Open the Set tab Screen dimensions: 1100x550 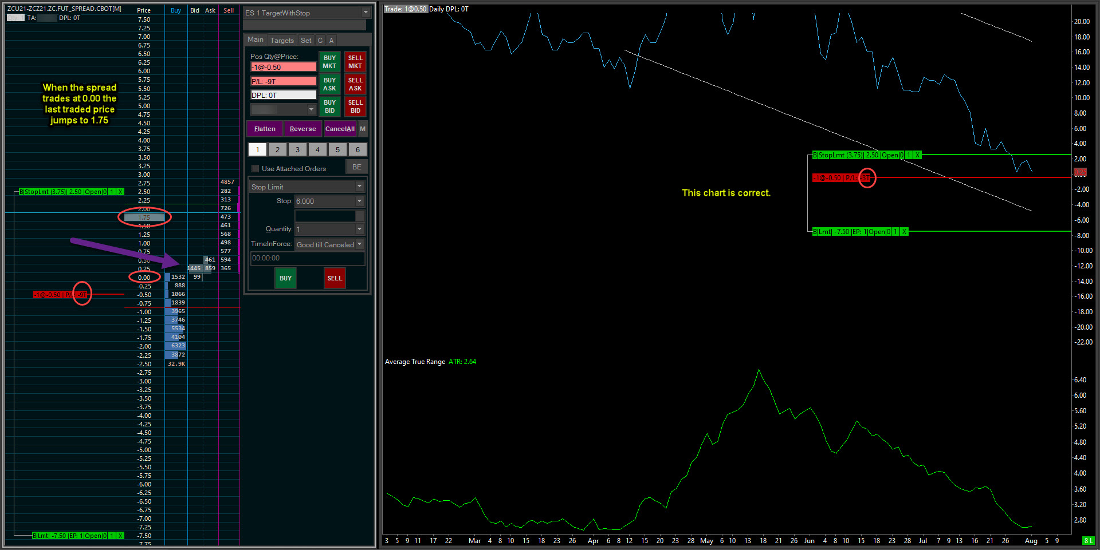[x=306, y=40]
